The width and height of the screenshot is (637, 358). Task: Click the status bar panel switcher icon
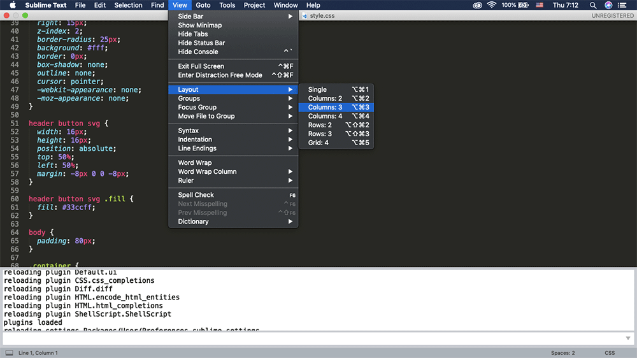tap(10, 353)
